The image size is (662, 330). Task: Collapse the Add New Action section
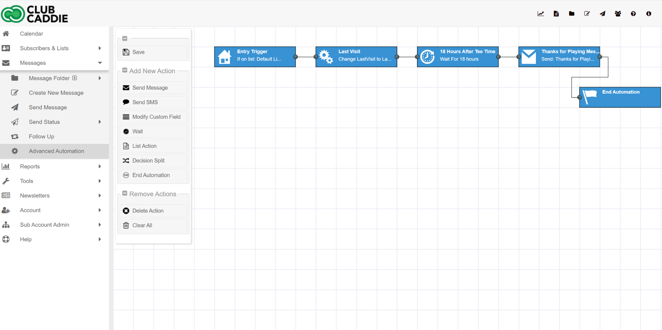coord(125,70)
